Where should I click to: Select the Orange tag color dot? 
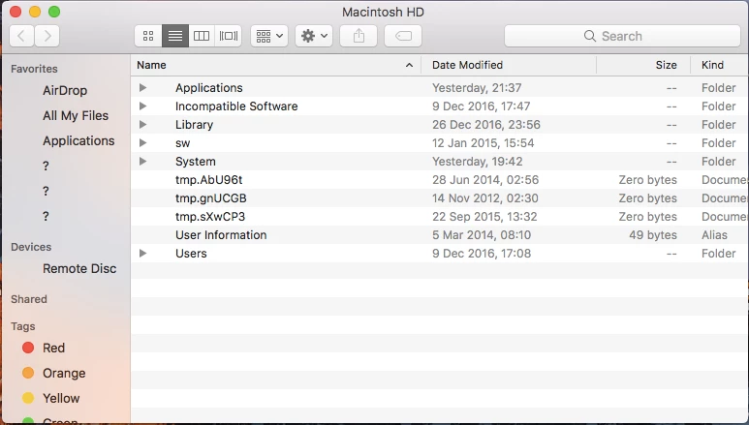coord(28,373)
